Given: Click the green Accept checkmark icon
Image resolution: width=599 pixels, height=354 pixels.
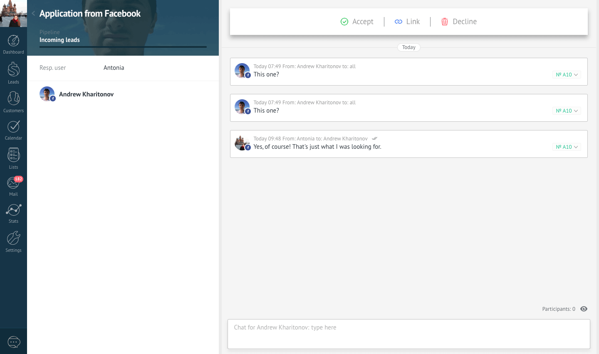Looking at the screenshot, I should (x=344, y=22).
